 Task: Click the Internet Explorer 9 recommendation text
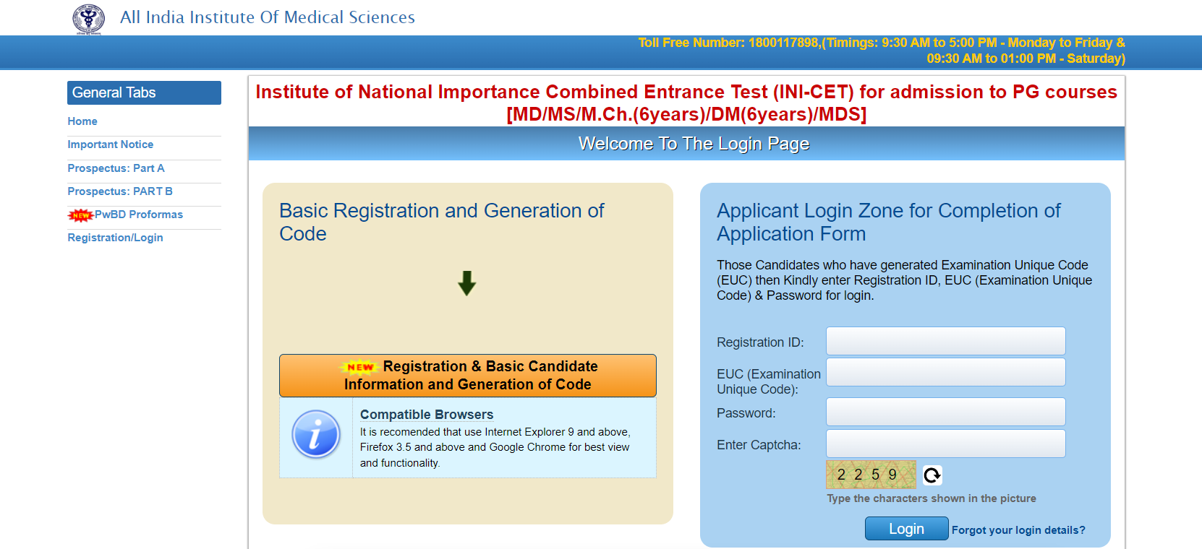(x=495, y=447)
